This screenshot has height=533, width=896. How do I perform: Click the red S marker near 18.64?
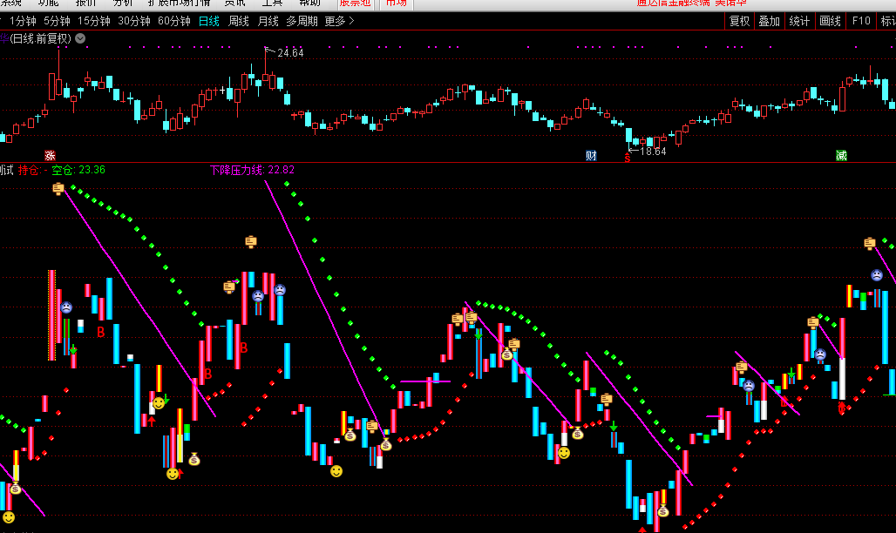(x=627, y=158)
